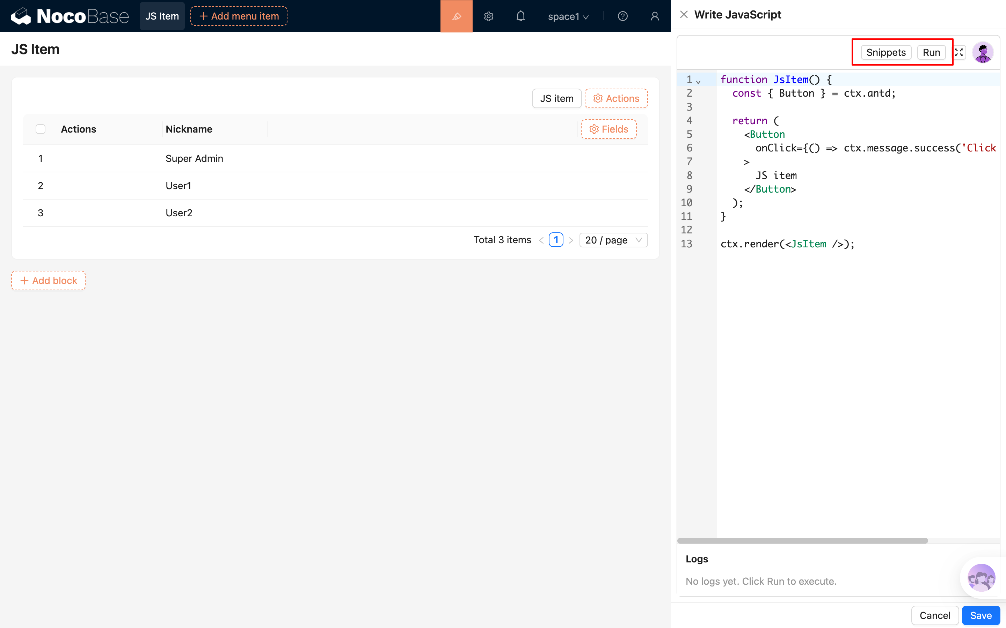
Task: Open the notifications bell
Action: (520, 16)
